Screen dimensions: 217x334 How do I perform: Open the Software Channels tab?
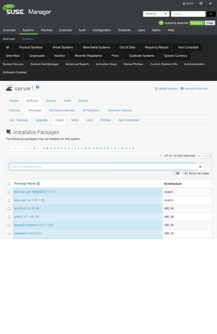pos(62,110)
